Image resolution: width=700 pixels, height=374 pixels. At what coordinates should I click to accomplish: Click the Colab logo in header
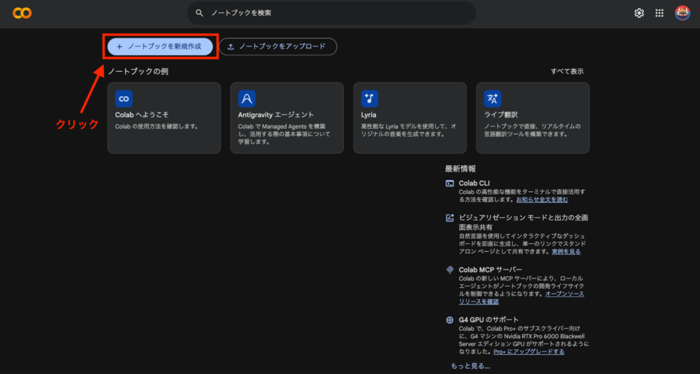click(x=22, y=14)
